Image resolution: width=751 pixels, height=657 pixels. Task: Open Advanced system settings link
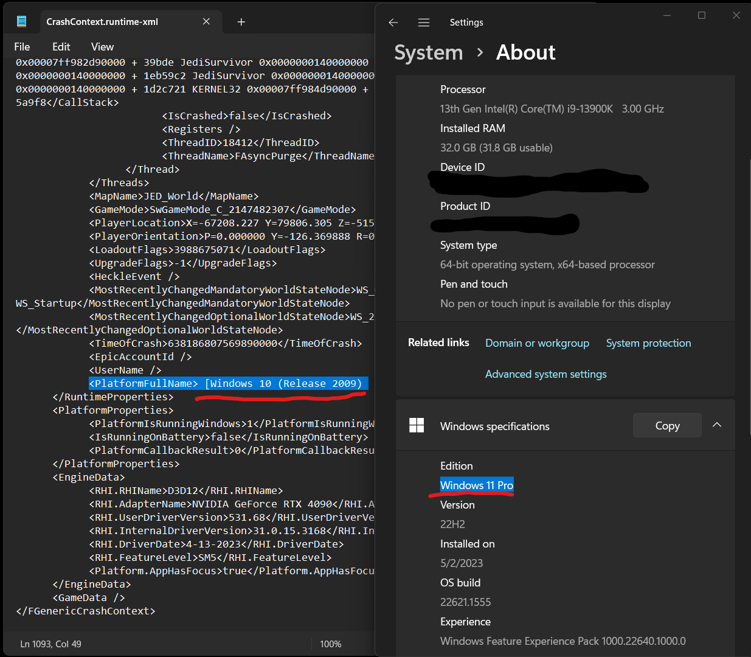point(545,374)
